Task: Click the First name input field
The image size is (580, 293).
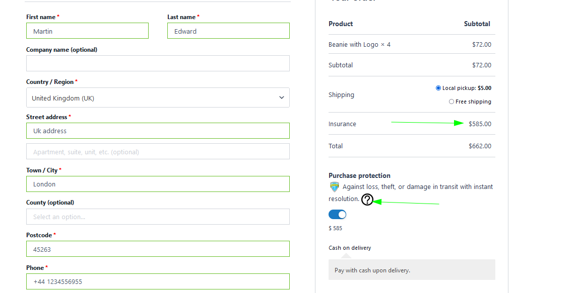Action: 87,31
